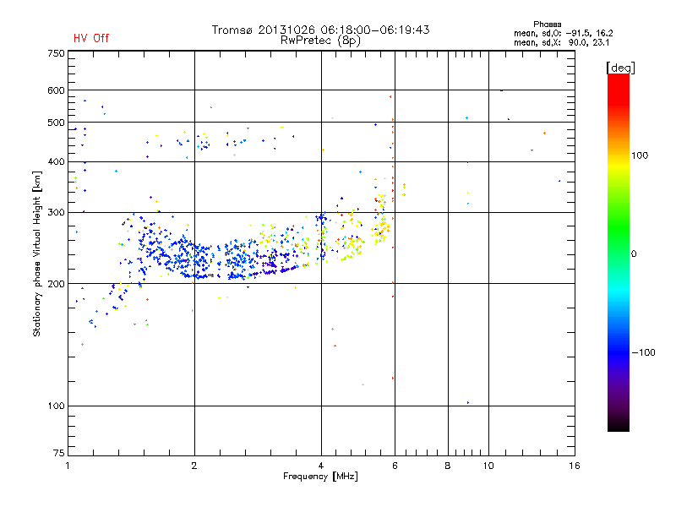Click the 'Stationary phase Virtual Height [km]' axis title
The image size is (676, 507).
point(36,253)
